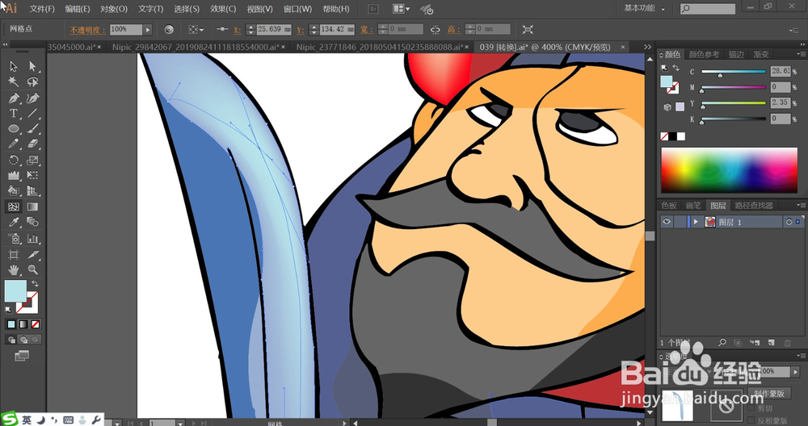
Task: Set paint mode to None in toolbar
Action: 35,324
